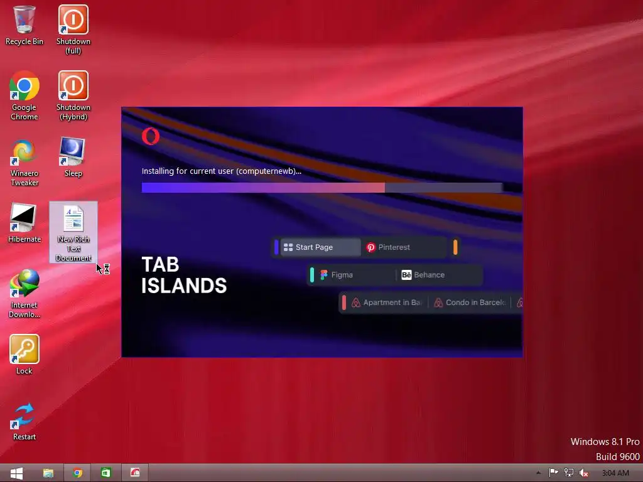Click the Figma tab in the illustration
The height and width of the screenshot is (482, 643).
pyautogui.click(x=354, y=275)
